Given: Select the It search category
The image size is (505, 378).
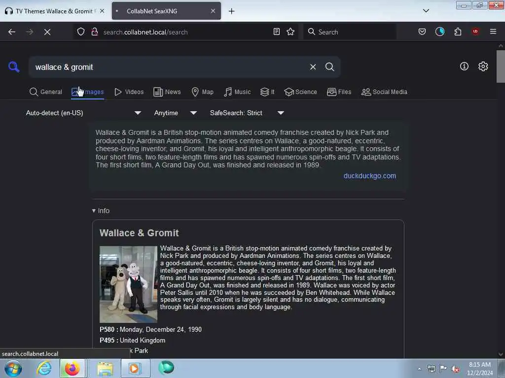Looking at the screenshot, I should tap(267, 92).
